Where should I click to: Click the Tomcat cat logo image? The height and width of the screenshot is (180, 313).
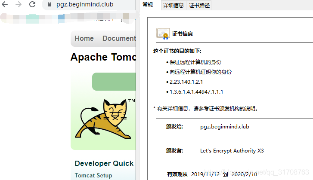[103, 119]
